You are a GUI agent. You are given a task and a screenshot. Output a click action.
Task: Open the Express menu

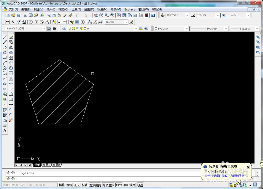130,9
